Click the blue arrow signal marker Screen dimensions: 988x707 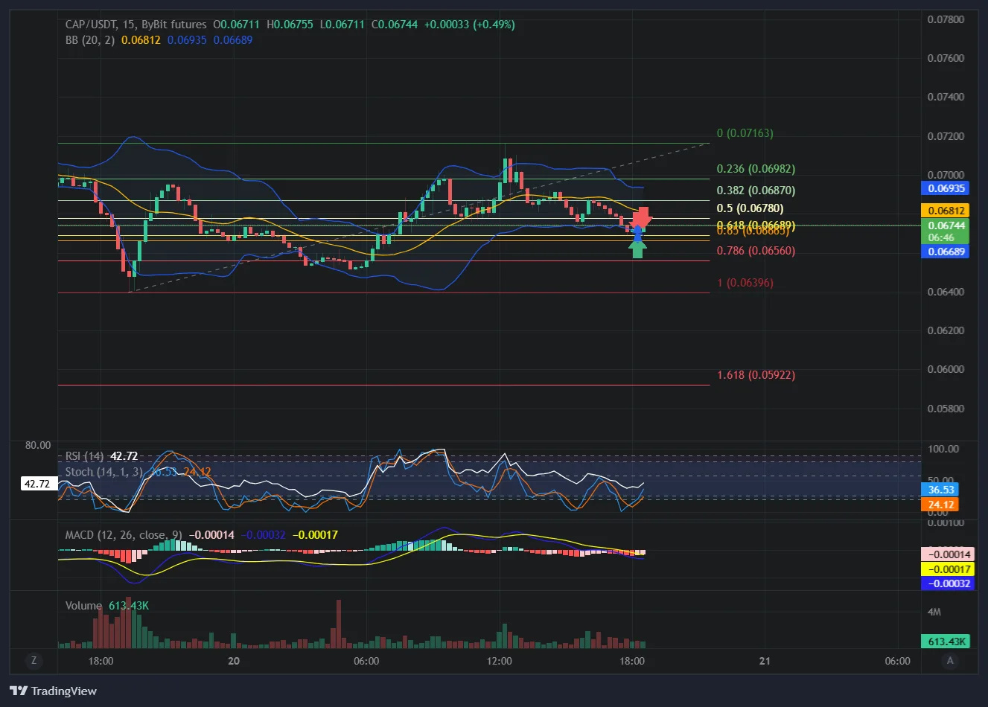click(637, 234)
